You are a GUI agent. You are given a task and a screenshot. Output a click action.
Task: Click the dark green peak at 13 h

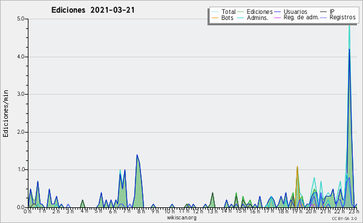click(x=212, y=199)
